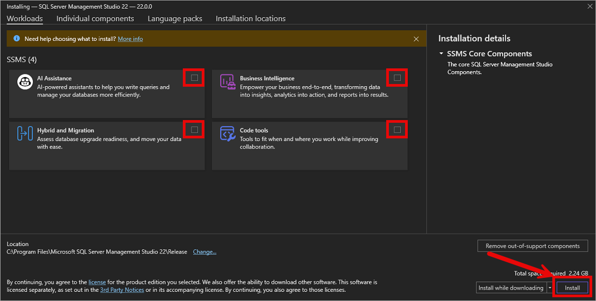The height and width of the screenshot is (301, 596).
Task: Tick the Hybrid and Migration checkbox
Action: click(195, 130)
